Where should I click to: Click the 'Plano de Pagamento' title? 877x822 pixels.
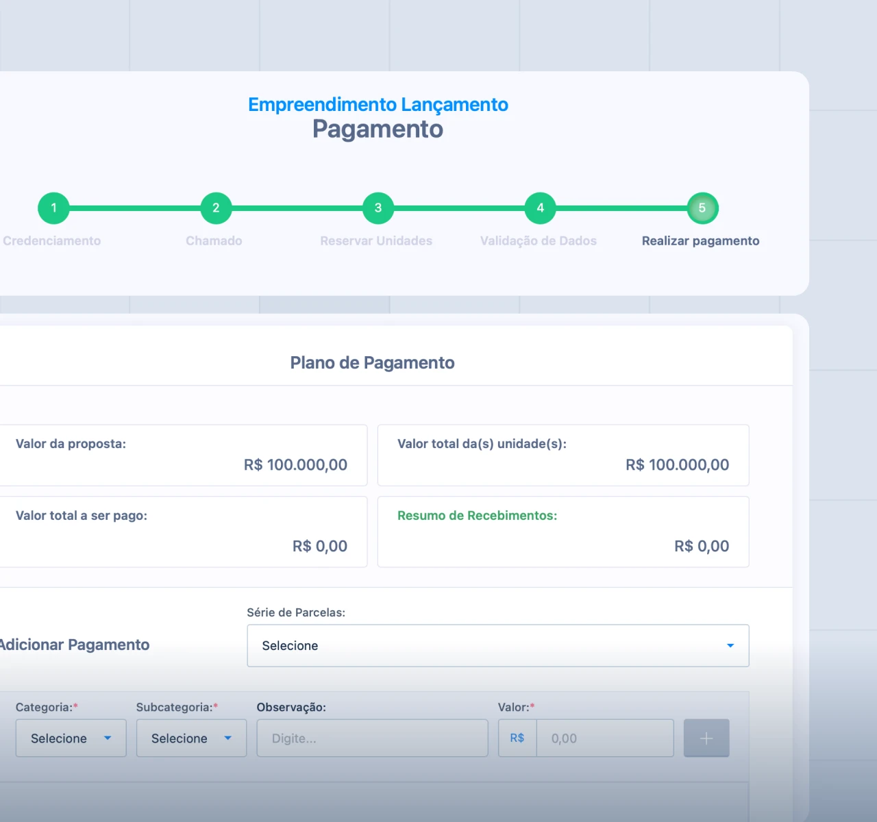372,362
